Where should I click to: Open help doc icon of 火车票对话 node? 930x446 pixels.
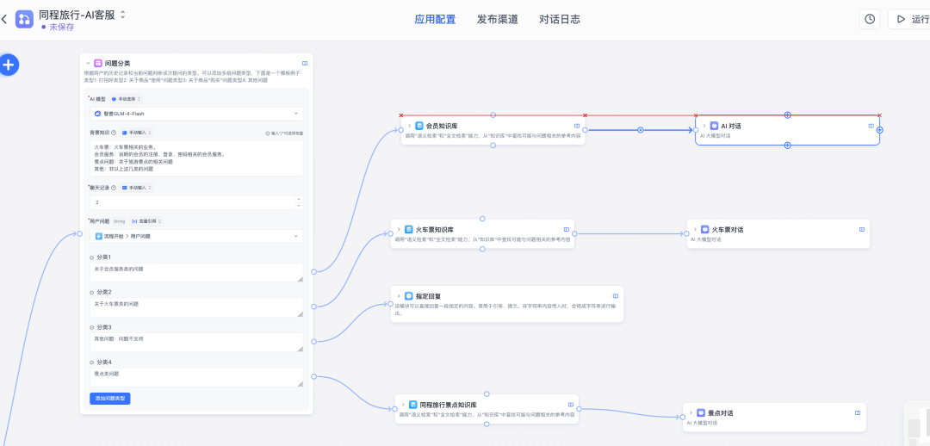click(x=862, y=229)
